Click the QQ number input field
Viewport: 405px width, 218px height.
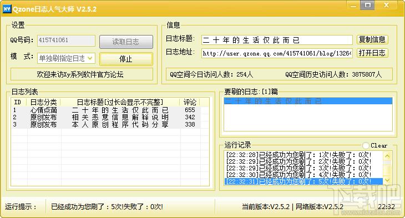[66, 40]
